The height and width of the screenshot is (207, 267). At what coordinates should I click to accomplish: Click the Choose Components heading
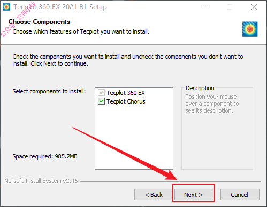[x=39, y=22]
